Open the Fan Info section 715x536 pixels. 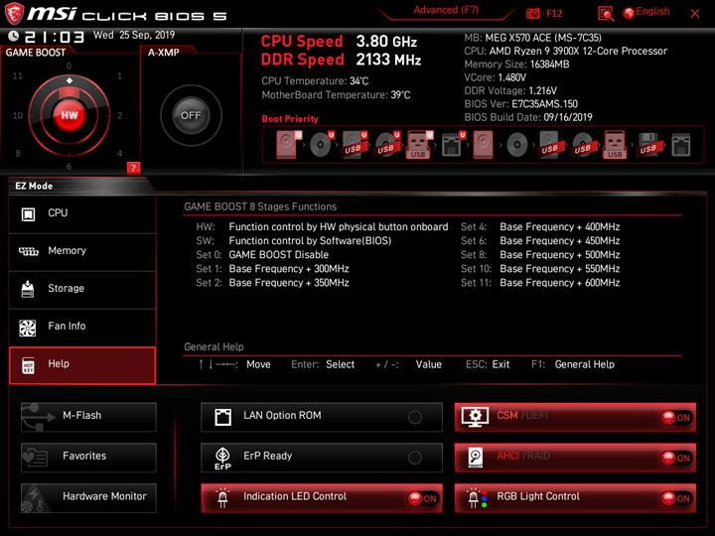point(82,328)
